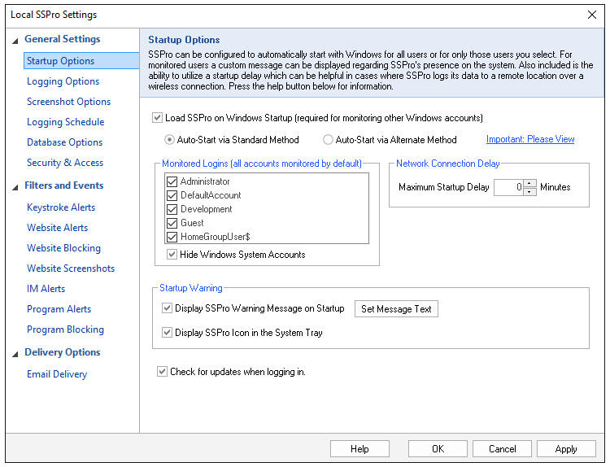Open Database Options page

64,142
